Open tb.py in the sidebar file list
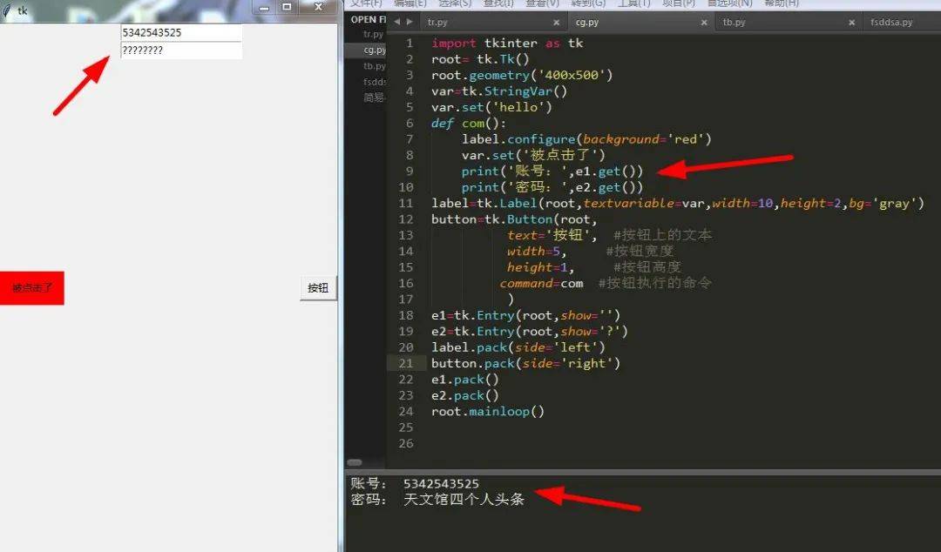Screen dimensions: 941x552 click(x=374, y=66)
